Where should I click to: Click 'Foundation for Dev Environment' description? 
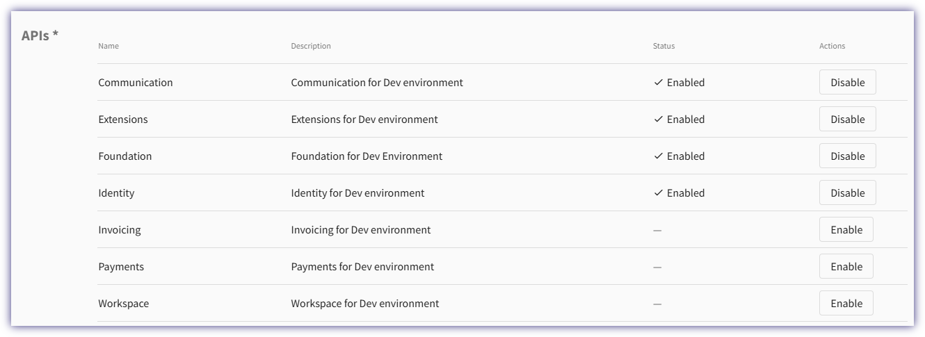367,156
